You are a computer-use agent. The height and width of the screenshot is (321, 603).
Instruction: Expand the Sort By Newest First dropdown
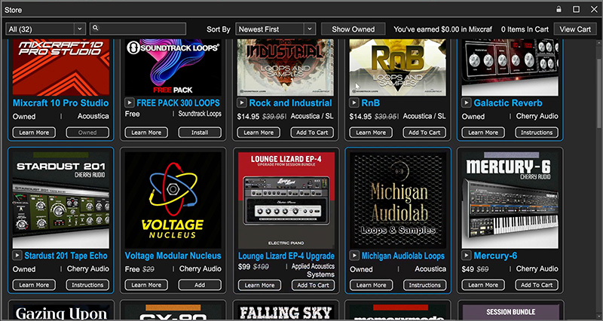[x=274, y=29]
